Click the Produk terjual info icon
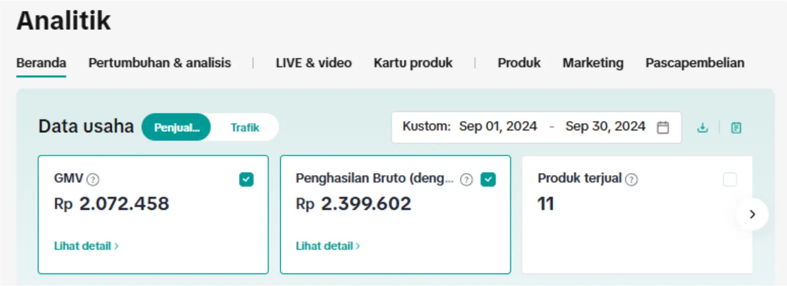The image size is (787, 286). pos(631,180)
